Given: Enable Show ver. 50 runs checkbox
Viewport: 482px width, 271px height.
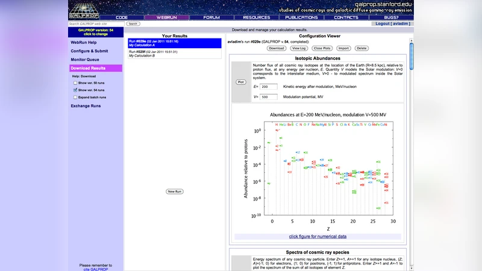Looking at the screenshot, I should pos(75,83).
